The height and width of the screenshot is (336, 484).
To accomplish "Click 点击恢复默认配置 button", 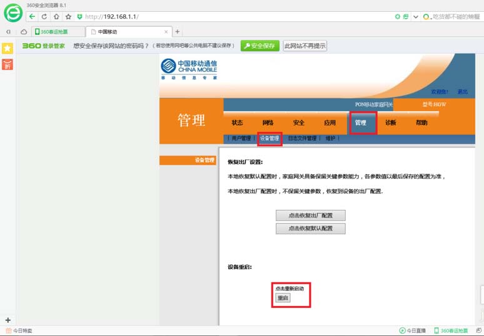I will [x=311, y=229].
